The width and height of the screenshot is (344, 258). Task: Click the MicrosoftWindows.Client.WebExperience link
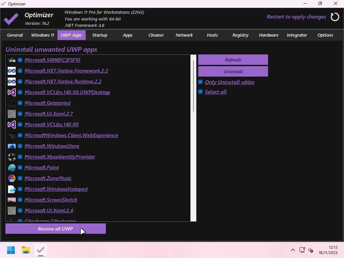pyautogui.click(x=71, y=135)
